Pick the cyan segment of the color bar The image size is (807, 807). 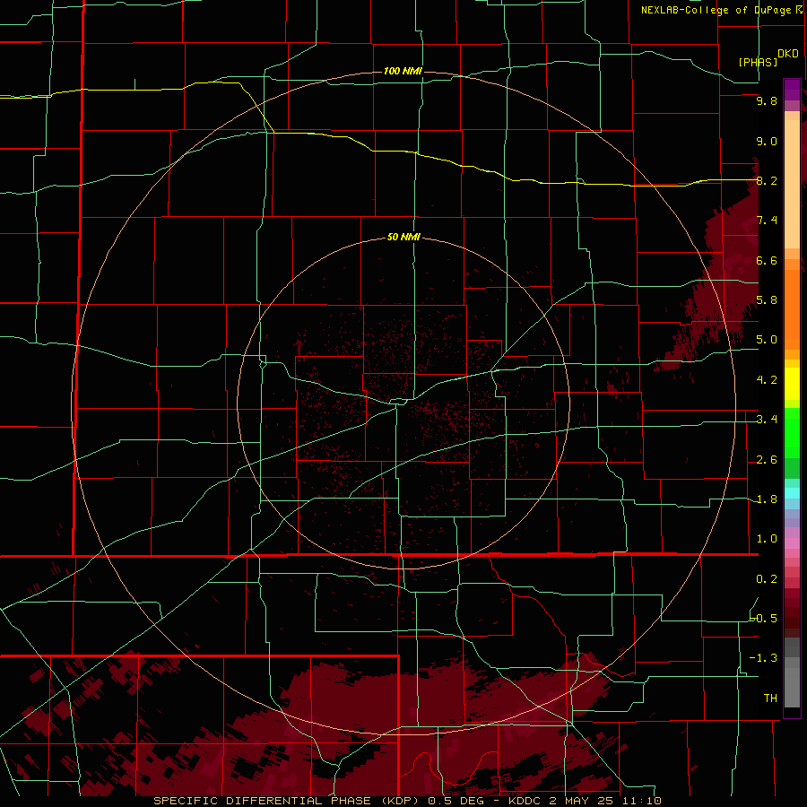[x=792, y=493]
